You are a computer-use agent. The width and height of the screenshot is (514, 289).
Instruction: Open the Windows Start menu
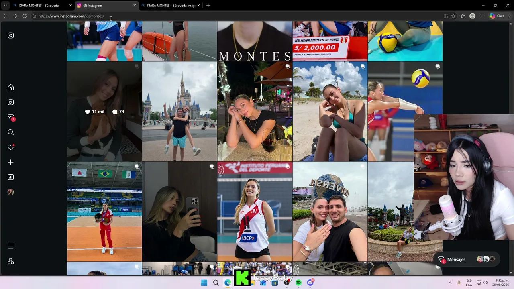coord(204,283)
